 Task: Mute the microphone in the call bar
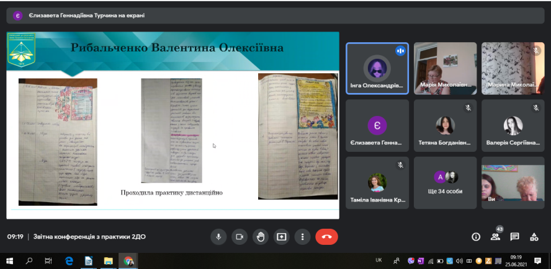pyautogui.click(x=218, y=236)
